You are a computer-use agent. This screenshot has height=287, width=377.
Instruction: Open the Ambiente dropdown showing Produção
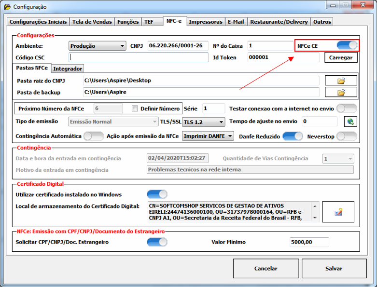pos(97,46)
